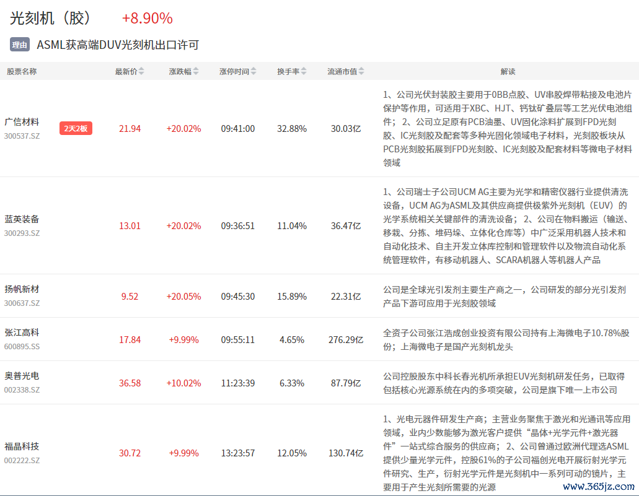Click 广信材料 market cap 30.03亿
This screenshot has height=496, width=639.
click(x=346, y=129)
